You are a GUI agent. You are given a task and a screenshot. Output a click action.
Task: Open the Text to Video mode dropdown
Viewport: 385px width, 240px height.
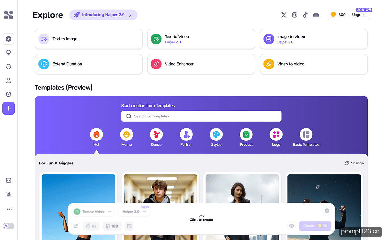[x=93, y=212]
